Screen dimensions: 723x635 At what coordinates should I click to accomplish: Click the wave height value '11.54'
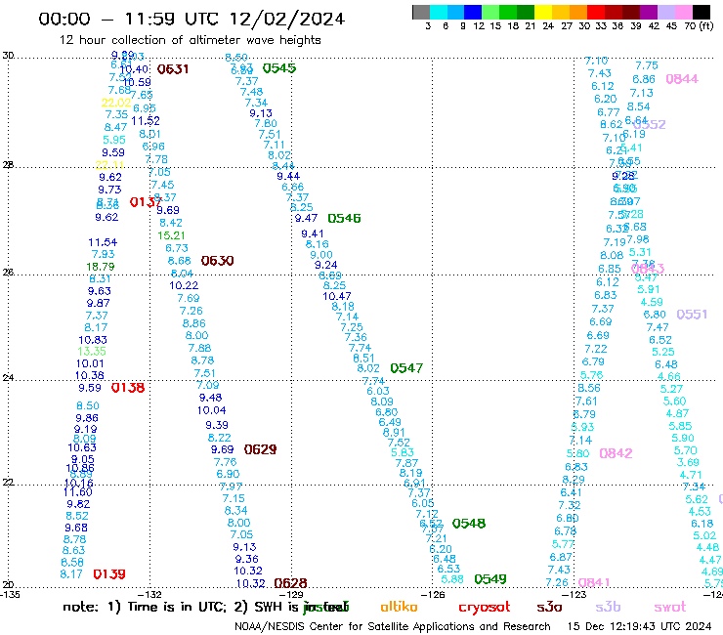pyautogui.click(x=103, y=242)
